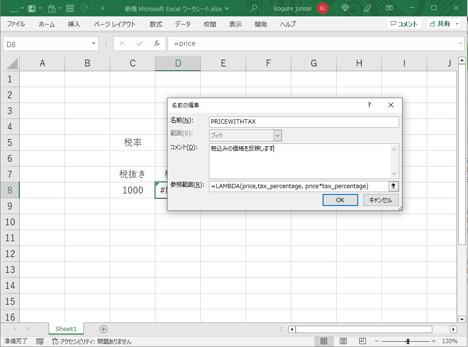
Task: Click the ribbon display options icon
Action: [x=389, y=8]
